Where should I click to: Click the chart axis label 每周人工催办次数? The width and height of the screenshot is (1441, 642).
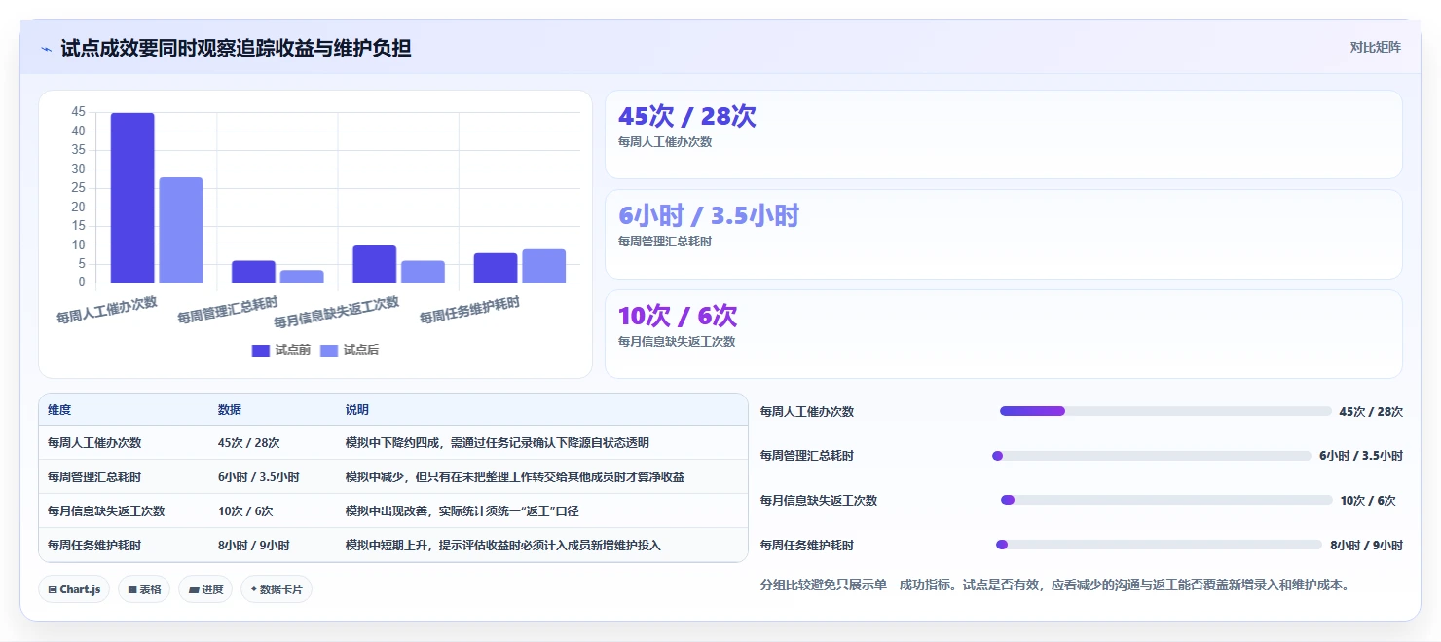[x=107, y=311]
